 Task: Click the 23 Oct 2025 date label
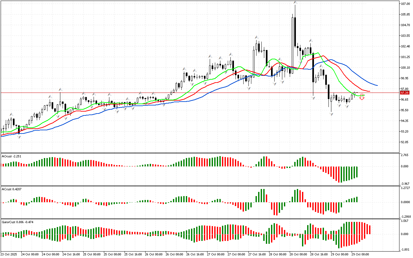(9, 254)
